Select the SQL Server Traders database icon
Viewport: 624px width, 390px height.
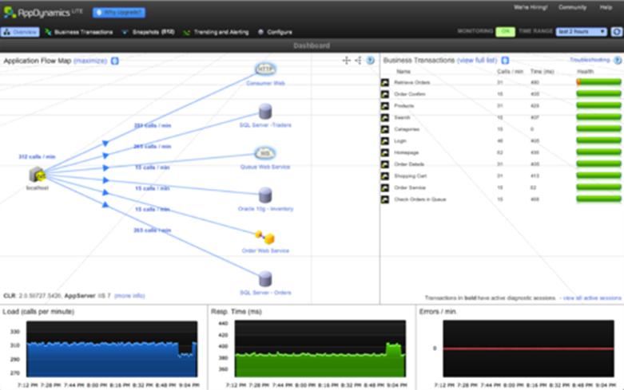[265, 111]
